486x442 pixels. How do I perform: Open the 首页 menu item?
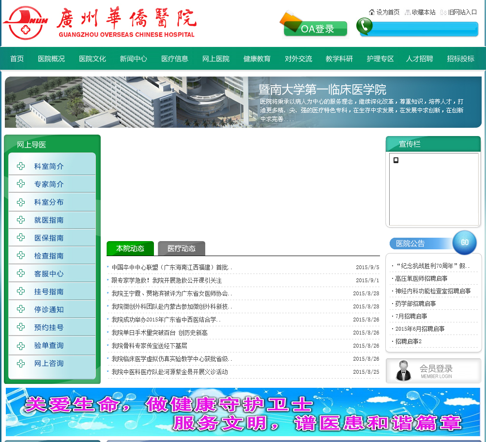pos(17,59)
